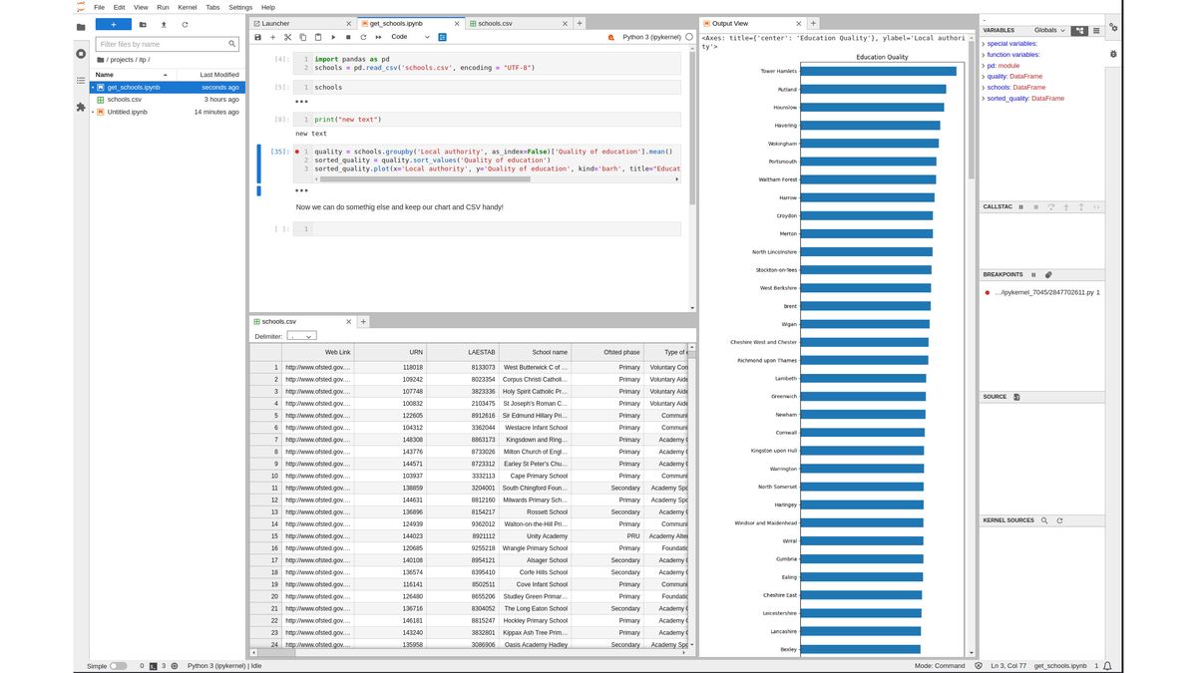Viewport: 1197px width, 673px height.
Task: Open the Code cell type dropdown
Action: point(411,37)
